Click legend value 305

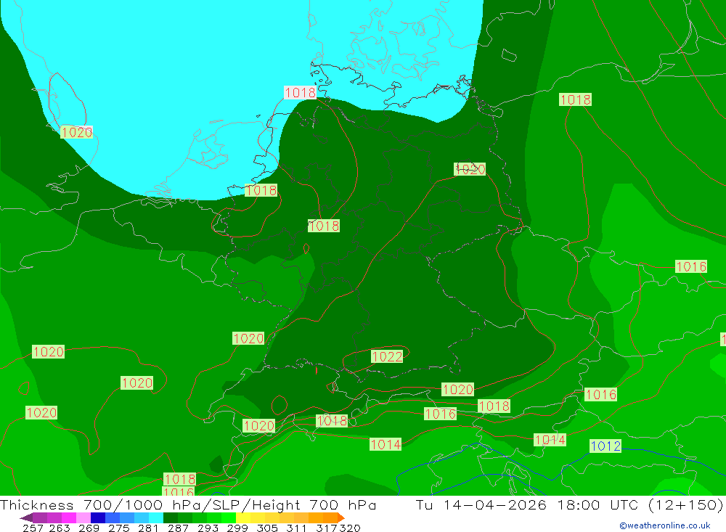(x=267, y=528)
